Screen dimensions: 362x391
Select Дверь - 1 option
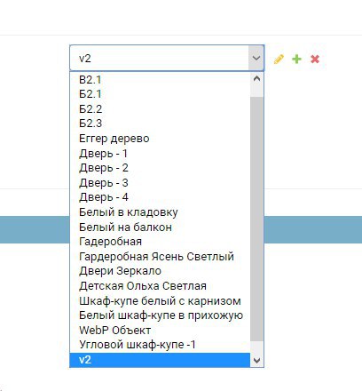pos(160,153)
